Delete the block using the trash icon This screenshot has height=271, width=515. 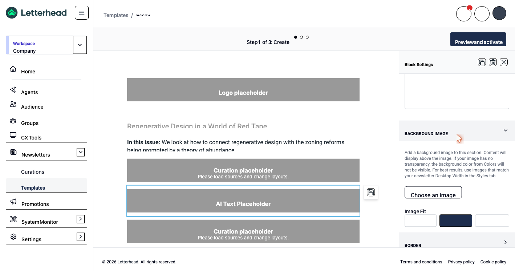[x=493, y=62]
